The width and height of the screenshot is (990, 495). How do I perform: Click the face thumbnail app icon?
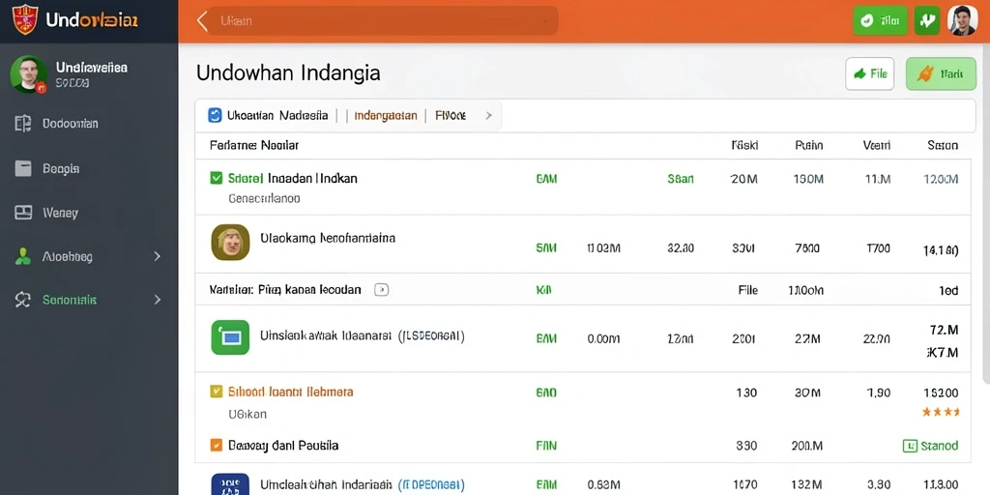[x=230, y=243]
